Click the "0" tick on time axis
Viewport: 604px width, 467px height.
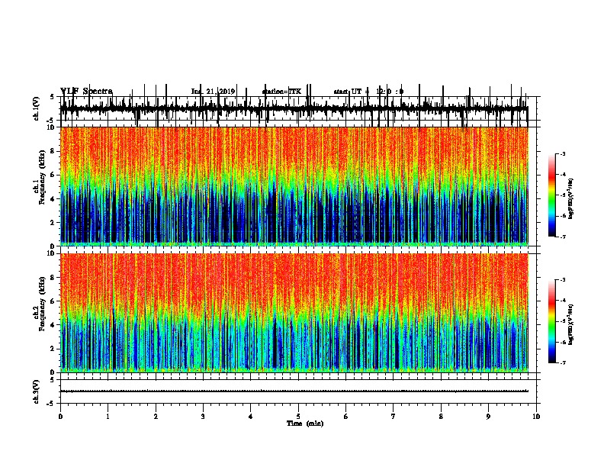(x=60, y=417)
